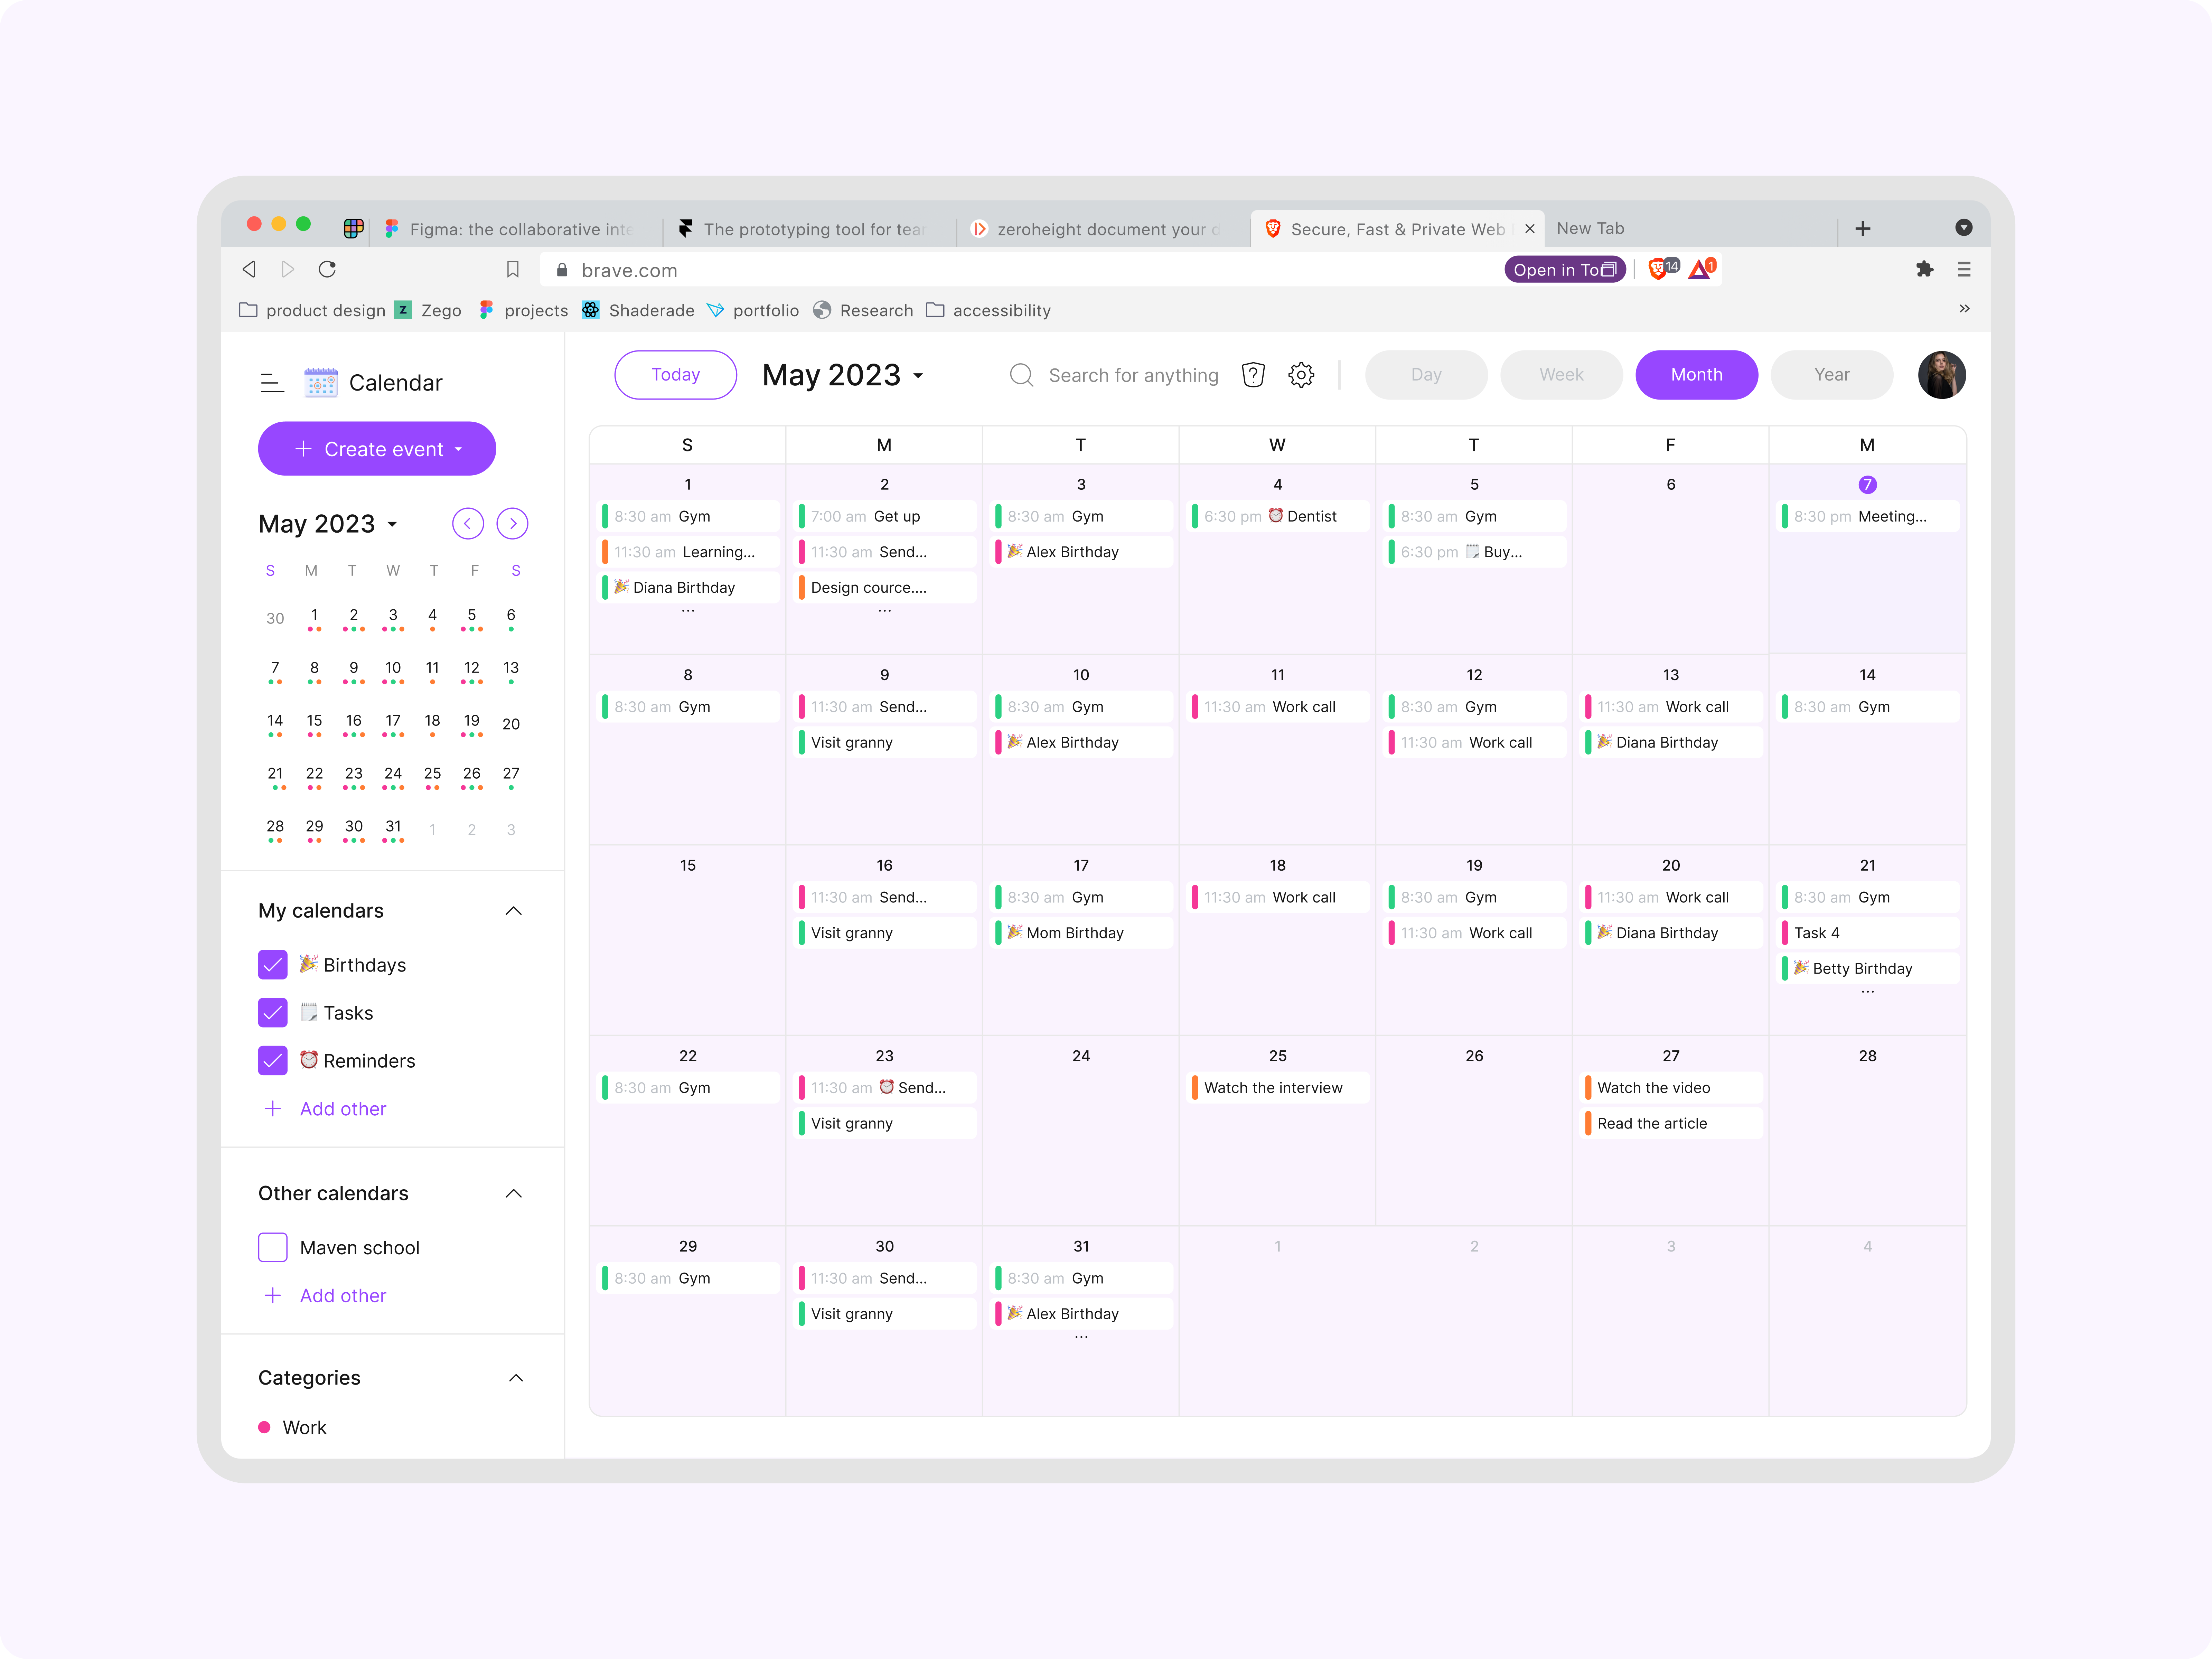This screenshot has width=2212, height=1659.
Task: Click the Today button
Action: tap(676, 375)
